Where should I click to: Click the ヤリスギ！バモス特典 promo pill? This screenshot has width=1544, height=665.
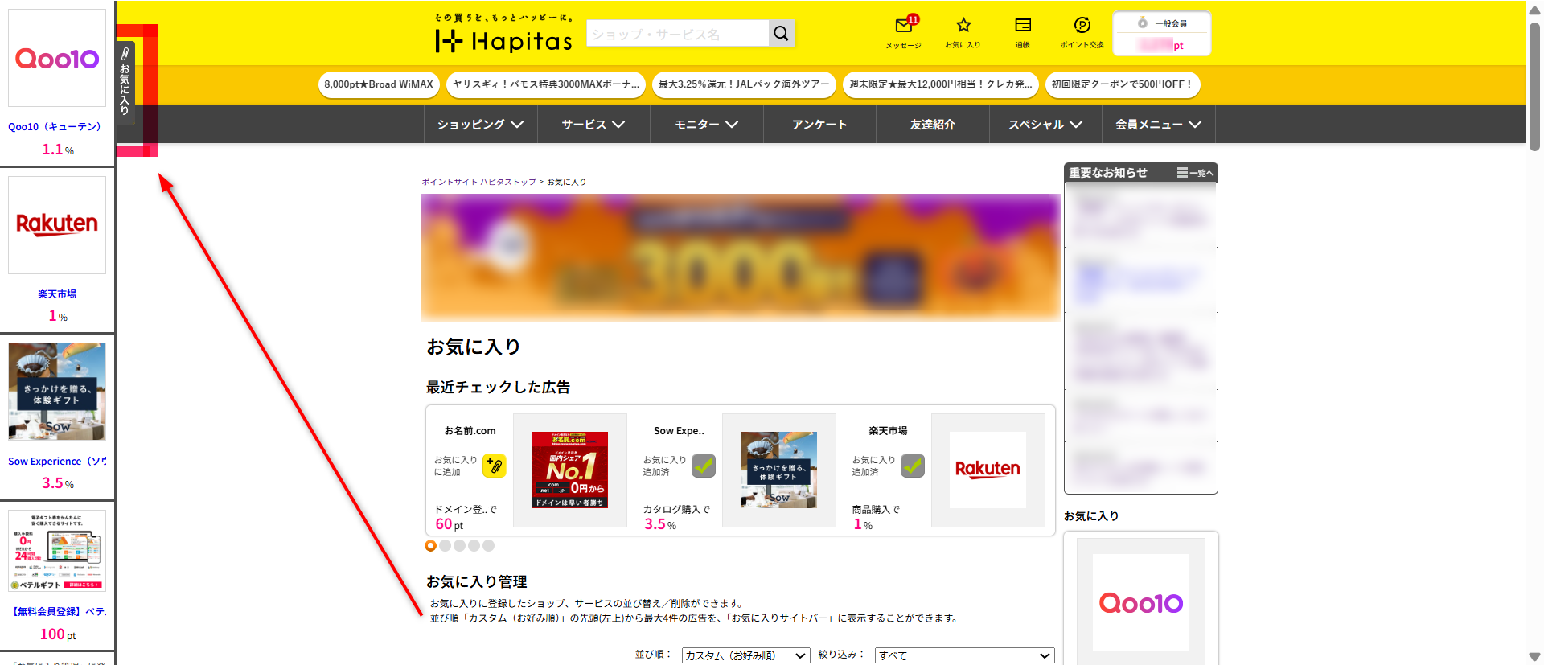[x=546, y=84]
